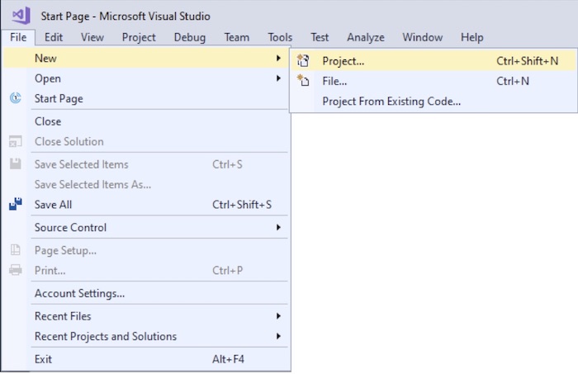Click the Close Solution icon
The height and width of the screenshot is (374, 578).
[x=15, y=141]
